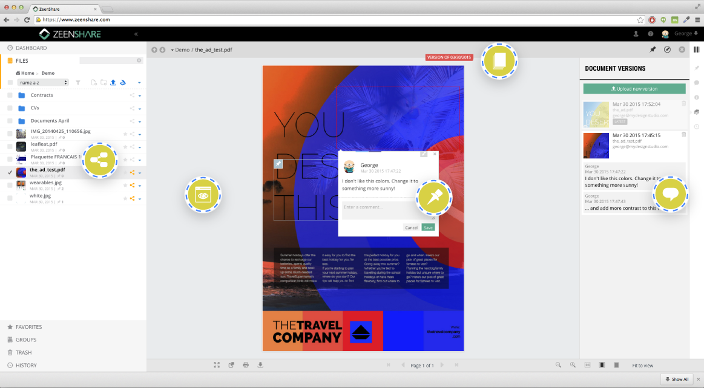The width and height of the screenshot is (704, 388).
Task: Open the versions stack icon in right sidebar
Action: 697,112
